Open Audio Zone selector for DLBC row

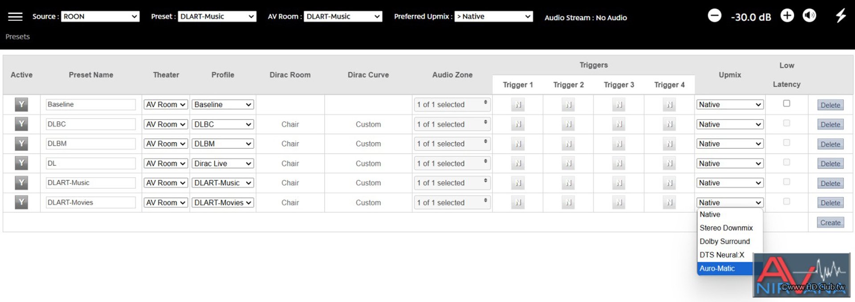point(452,124)
